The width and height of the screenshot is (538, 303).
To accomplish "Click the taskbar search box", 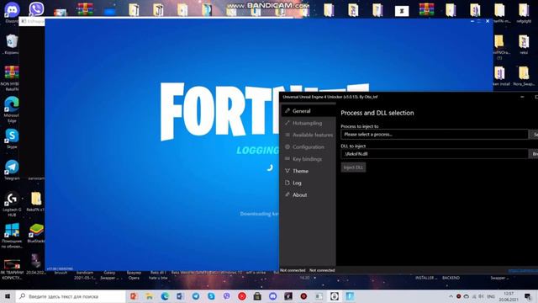I will (71, 296).
